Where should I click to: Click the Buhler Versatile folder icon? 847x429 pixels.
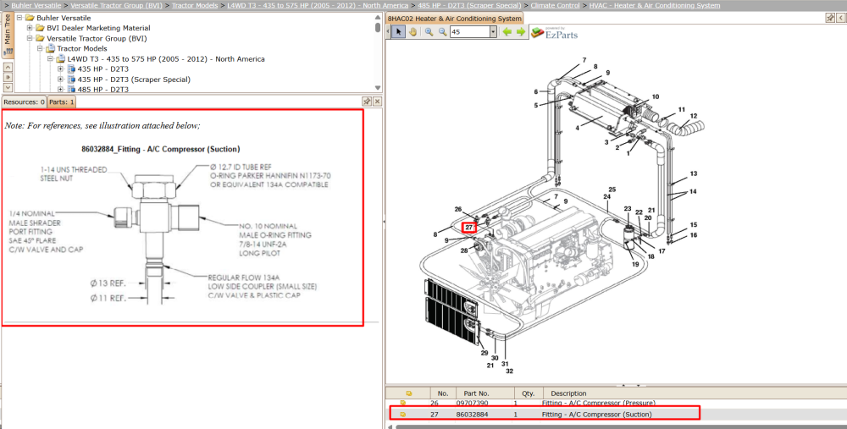[x=30, y=18]
